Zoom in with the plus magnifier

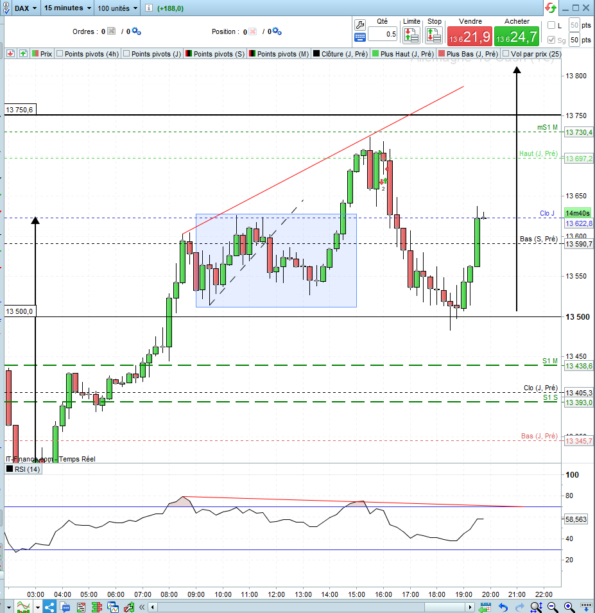click(x=569, y=607)
